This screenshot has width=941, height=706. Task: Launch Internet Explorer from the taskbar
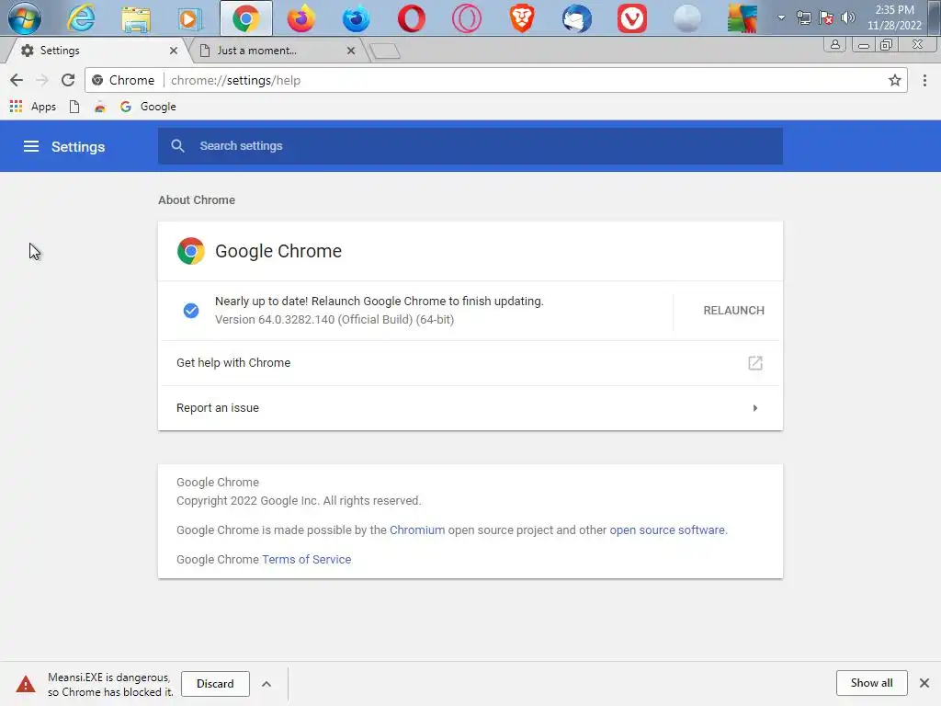pos(81,18)
